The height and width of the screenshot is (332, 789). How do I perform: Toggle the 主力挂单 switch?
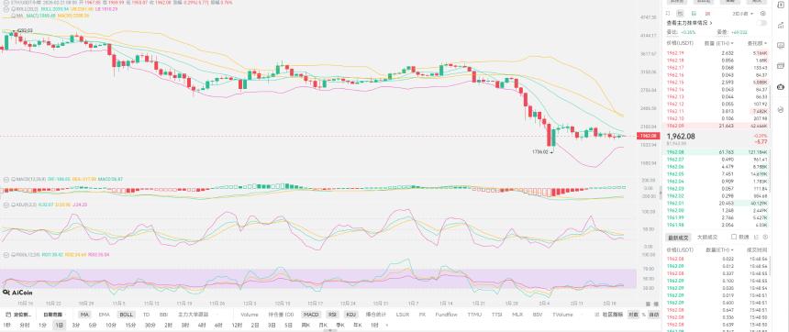coord(761,23)
